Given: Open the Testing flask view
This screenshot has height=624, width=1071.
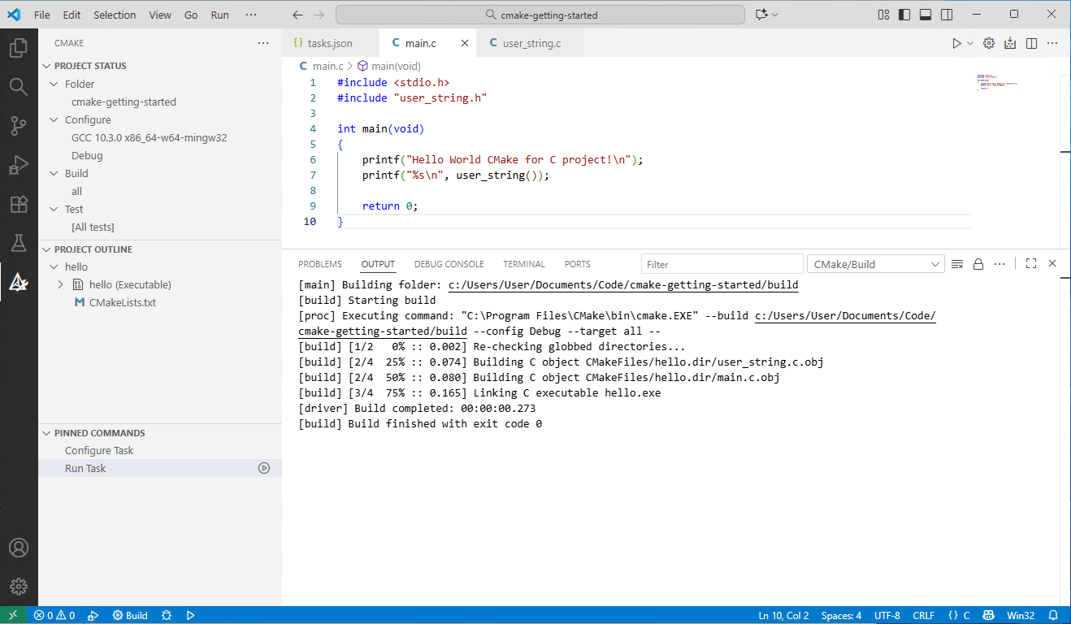Looking at the screenshot, I should (x=19, y=243).
